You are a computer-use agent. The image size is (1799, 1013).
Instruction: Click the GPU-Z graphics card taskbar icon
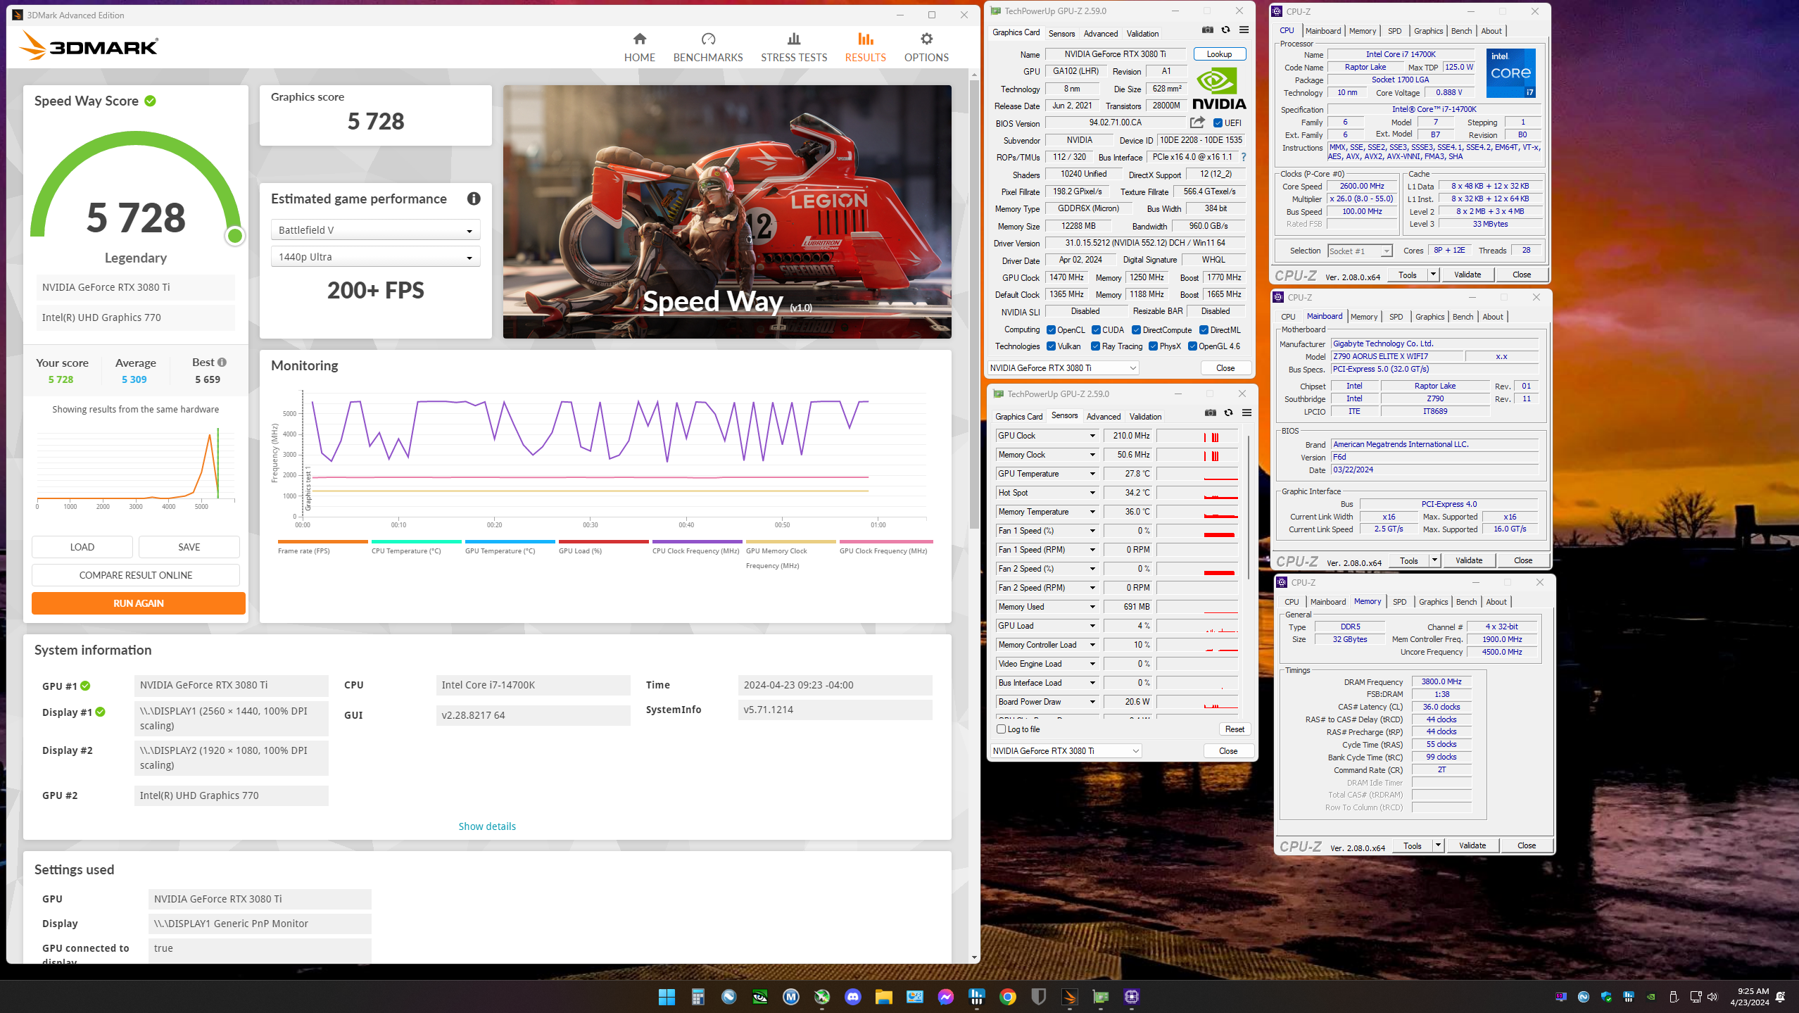[1100, 996]
